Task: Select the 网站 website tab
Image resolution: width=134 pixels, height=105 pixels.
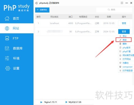Action: (17, 28)
